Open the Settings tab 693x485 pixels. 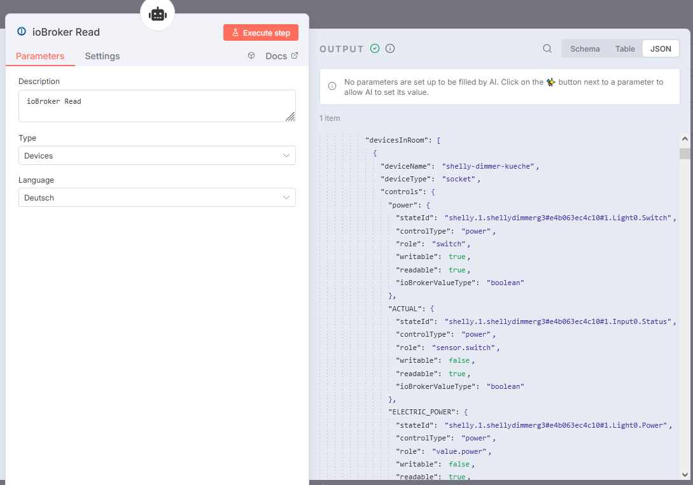pos(102,56)
